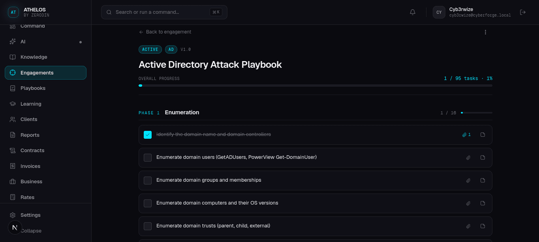Click notes icon on Enumerate domain trusts task

pos(483,226)
